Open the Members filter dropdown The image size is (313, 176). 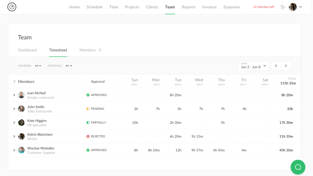coord(38,66)
